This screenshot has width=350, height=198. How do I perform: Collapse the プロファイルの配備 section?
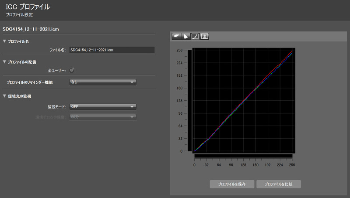[x=4, y=62]
